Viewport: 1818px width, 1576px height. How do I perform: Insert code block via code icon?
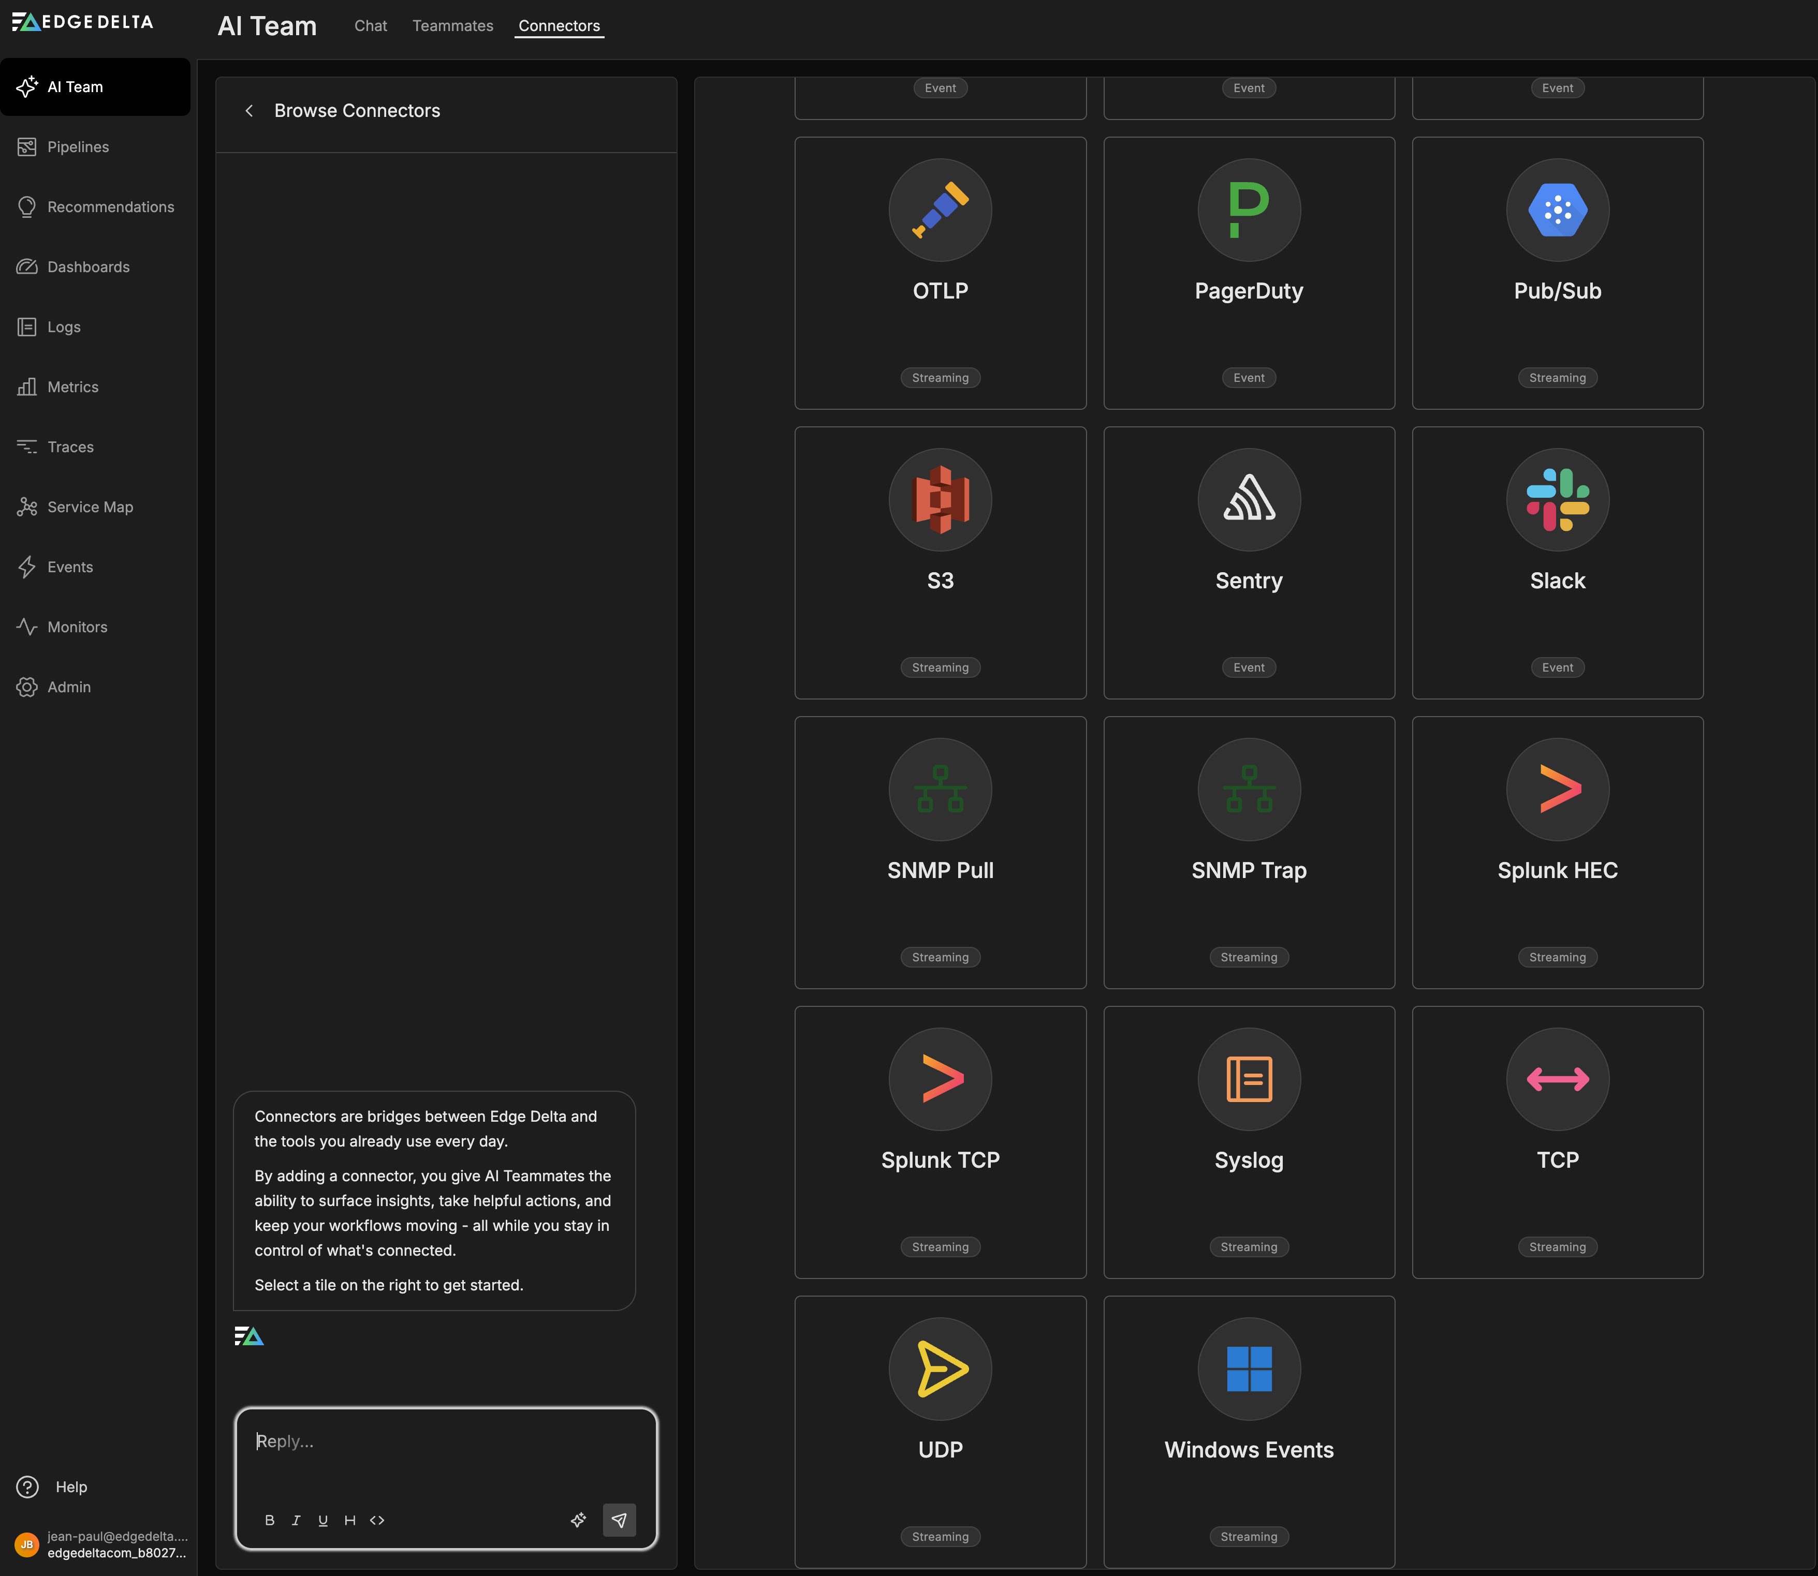point(377,1520)
